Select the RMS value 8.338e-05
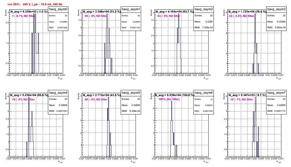This screenshot has height=167, width=291. [135, 111]
